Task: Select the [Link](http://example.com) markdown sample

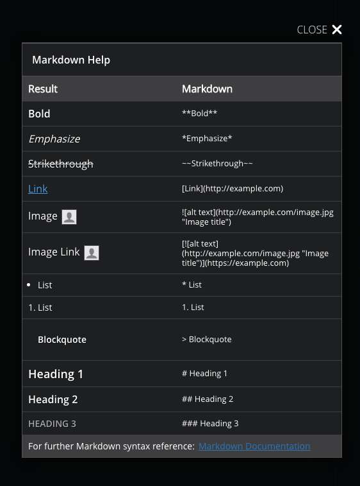Action: 233,189
